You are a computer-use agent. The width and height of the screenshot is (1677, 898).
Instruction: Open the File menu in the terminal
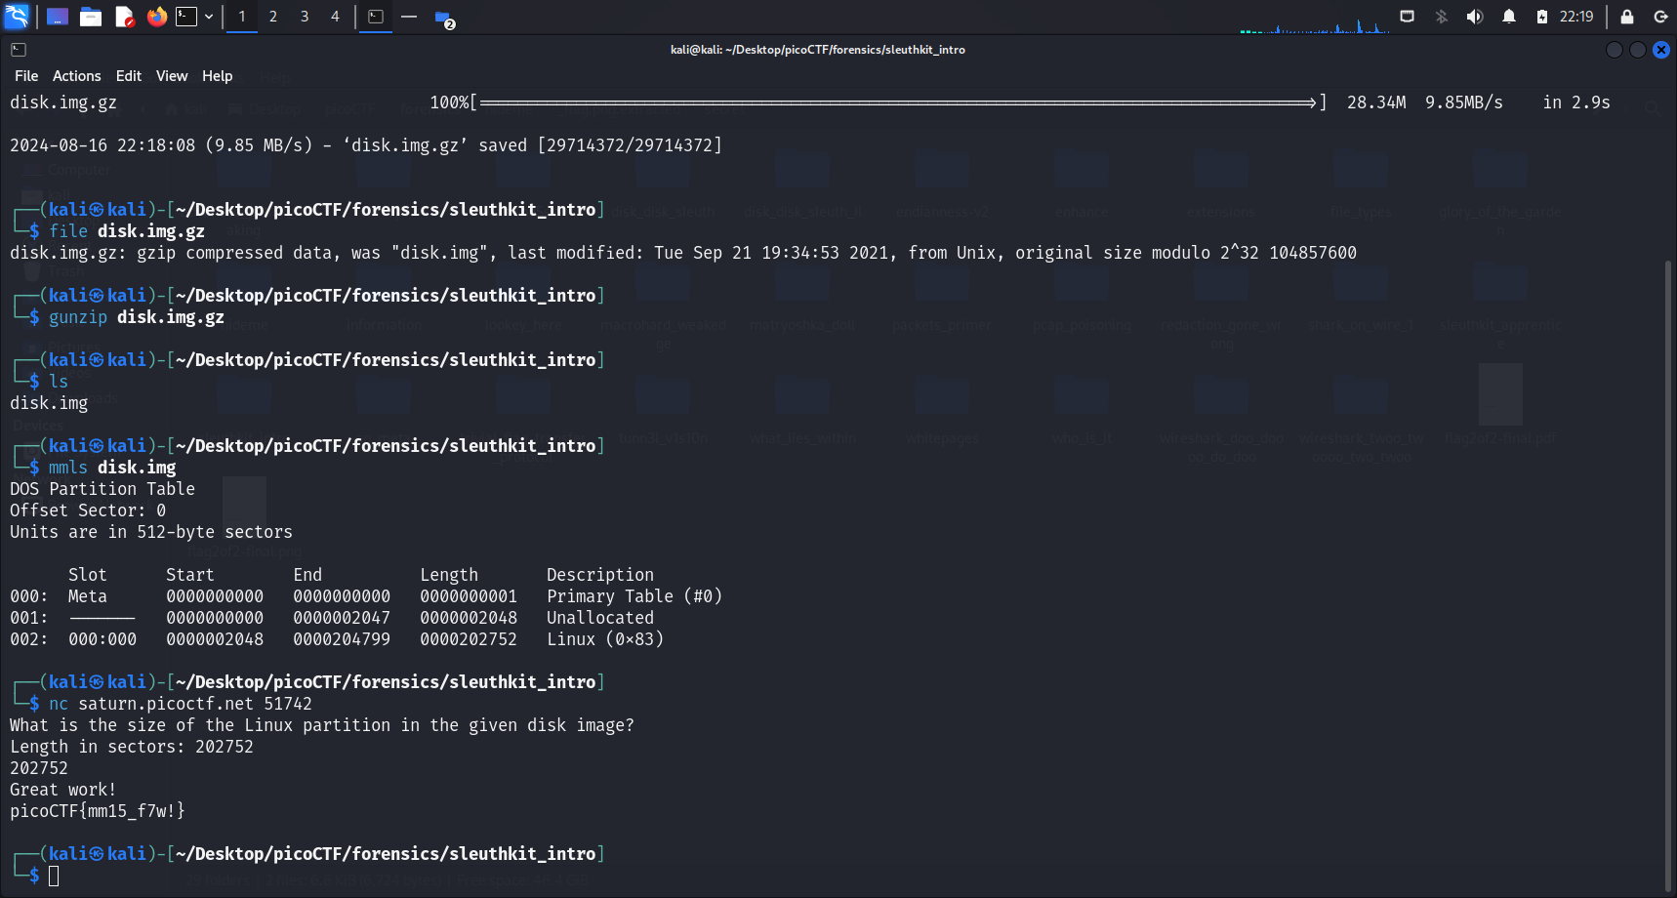26,76
